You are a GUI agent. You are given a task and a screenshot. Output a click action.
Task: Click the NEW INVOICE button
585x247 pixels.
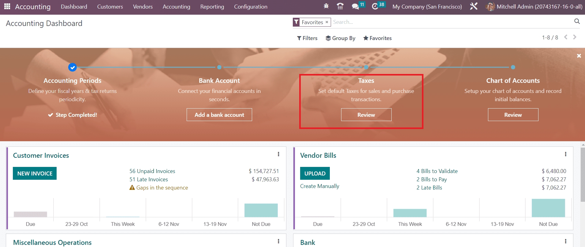coord(35,173)
